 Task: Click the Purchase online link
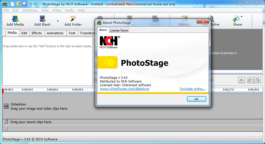(193, 89)
